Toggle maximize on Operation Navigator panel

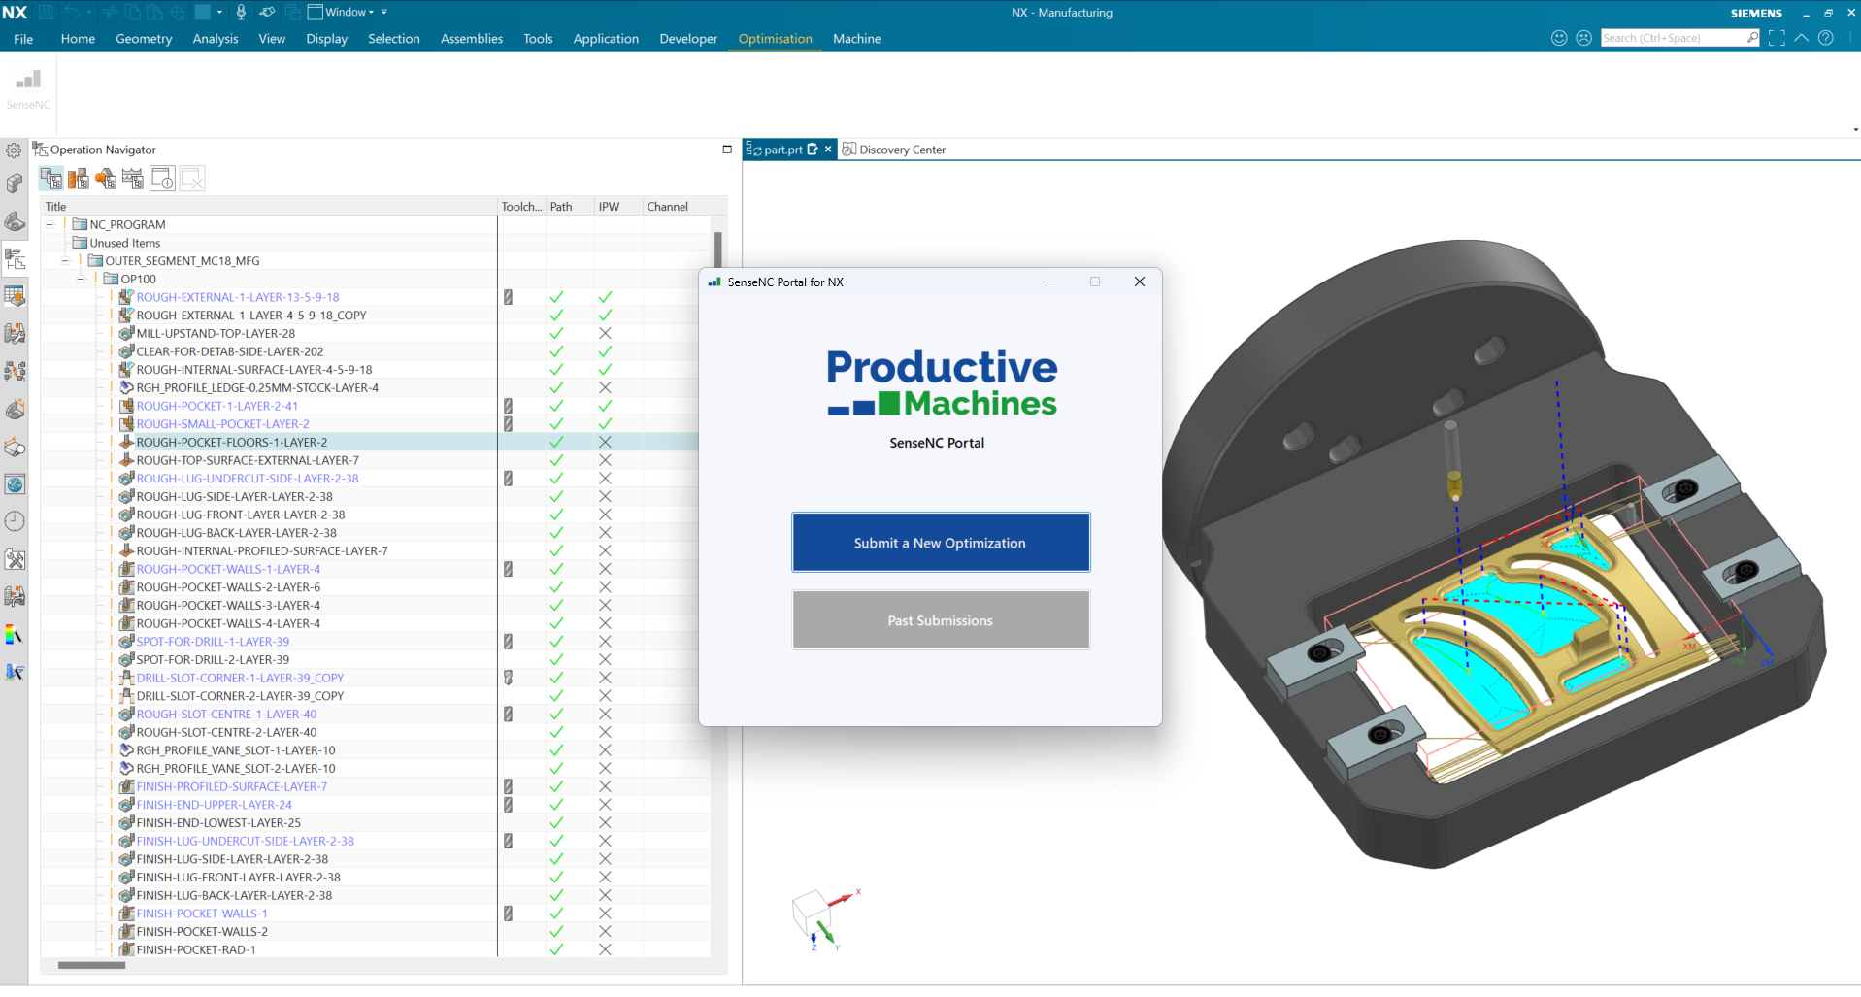click(727, 150)
